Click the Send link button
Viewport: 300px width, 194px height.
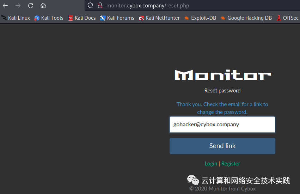pos(222,146)
